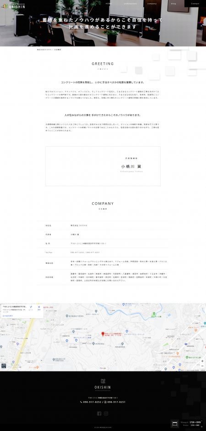Open the HOME menu item
The height and width of the screenshot is (431, 206).
pyautogui.click(x=108, y=4)
